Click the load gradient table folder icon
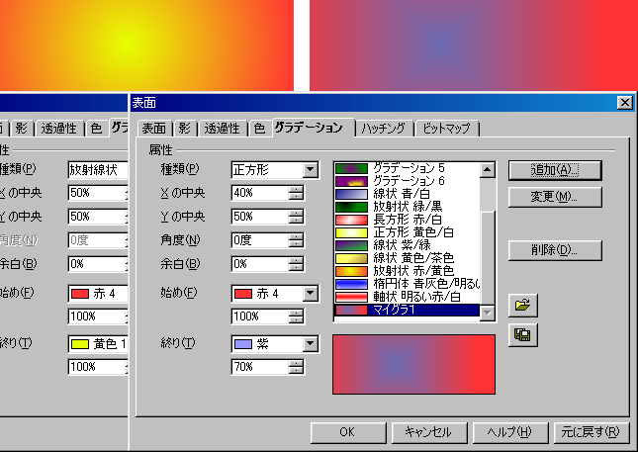 [521, 304]
